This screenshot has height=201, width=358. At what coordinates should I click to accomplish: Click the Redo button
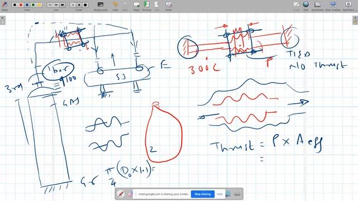click(125, 6)
